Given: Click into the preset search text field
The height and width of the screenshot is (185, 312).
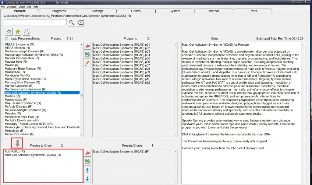Looking at the screenshot, I should 35,23.
